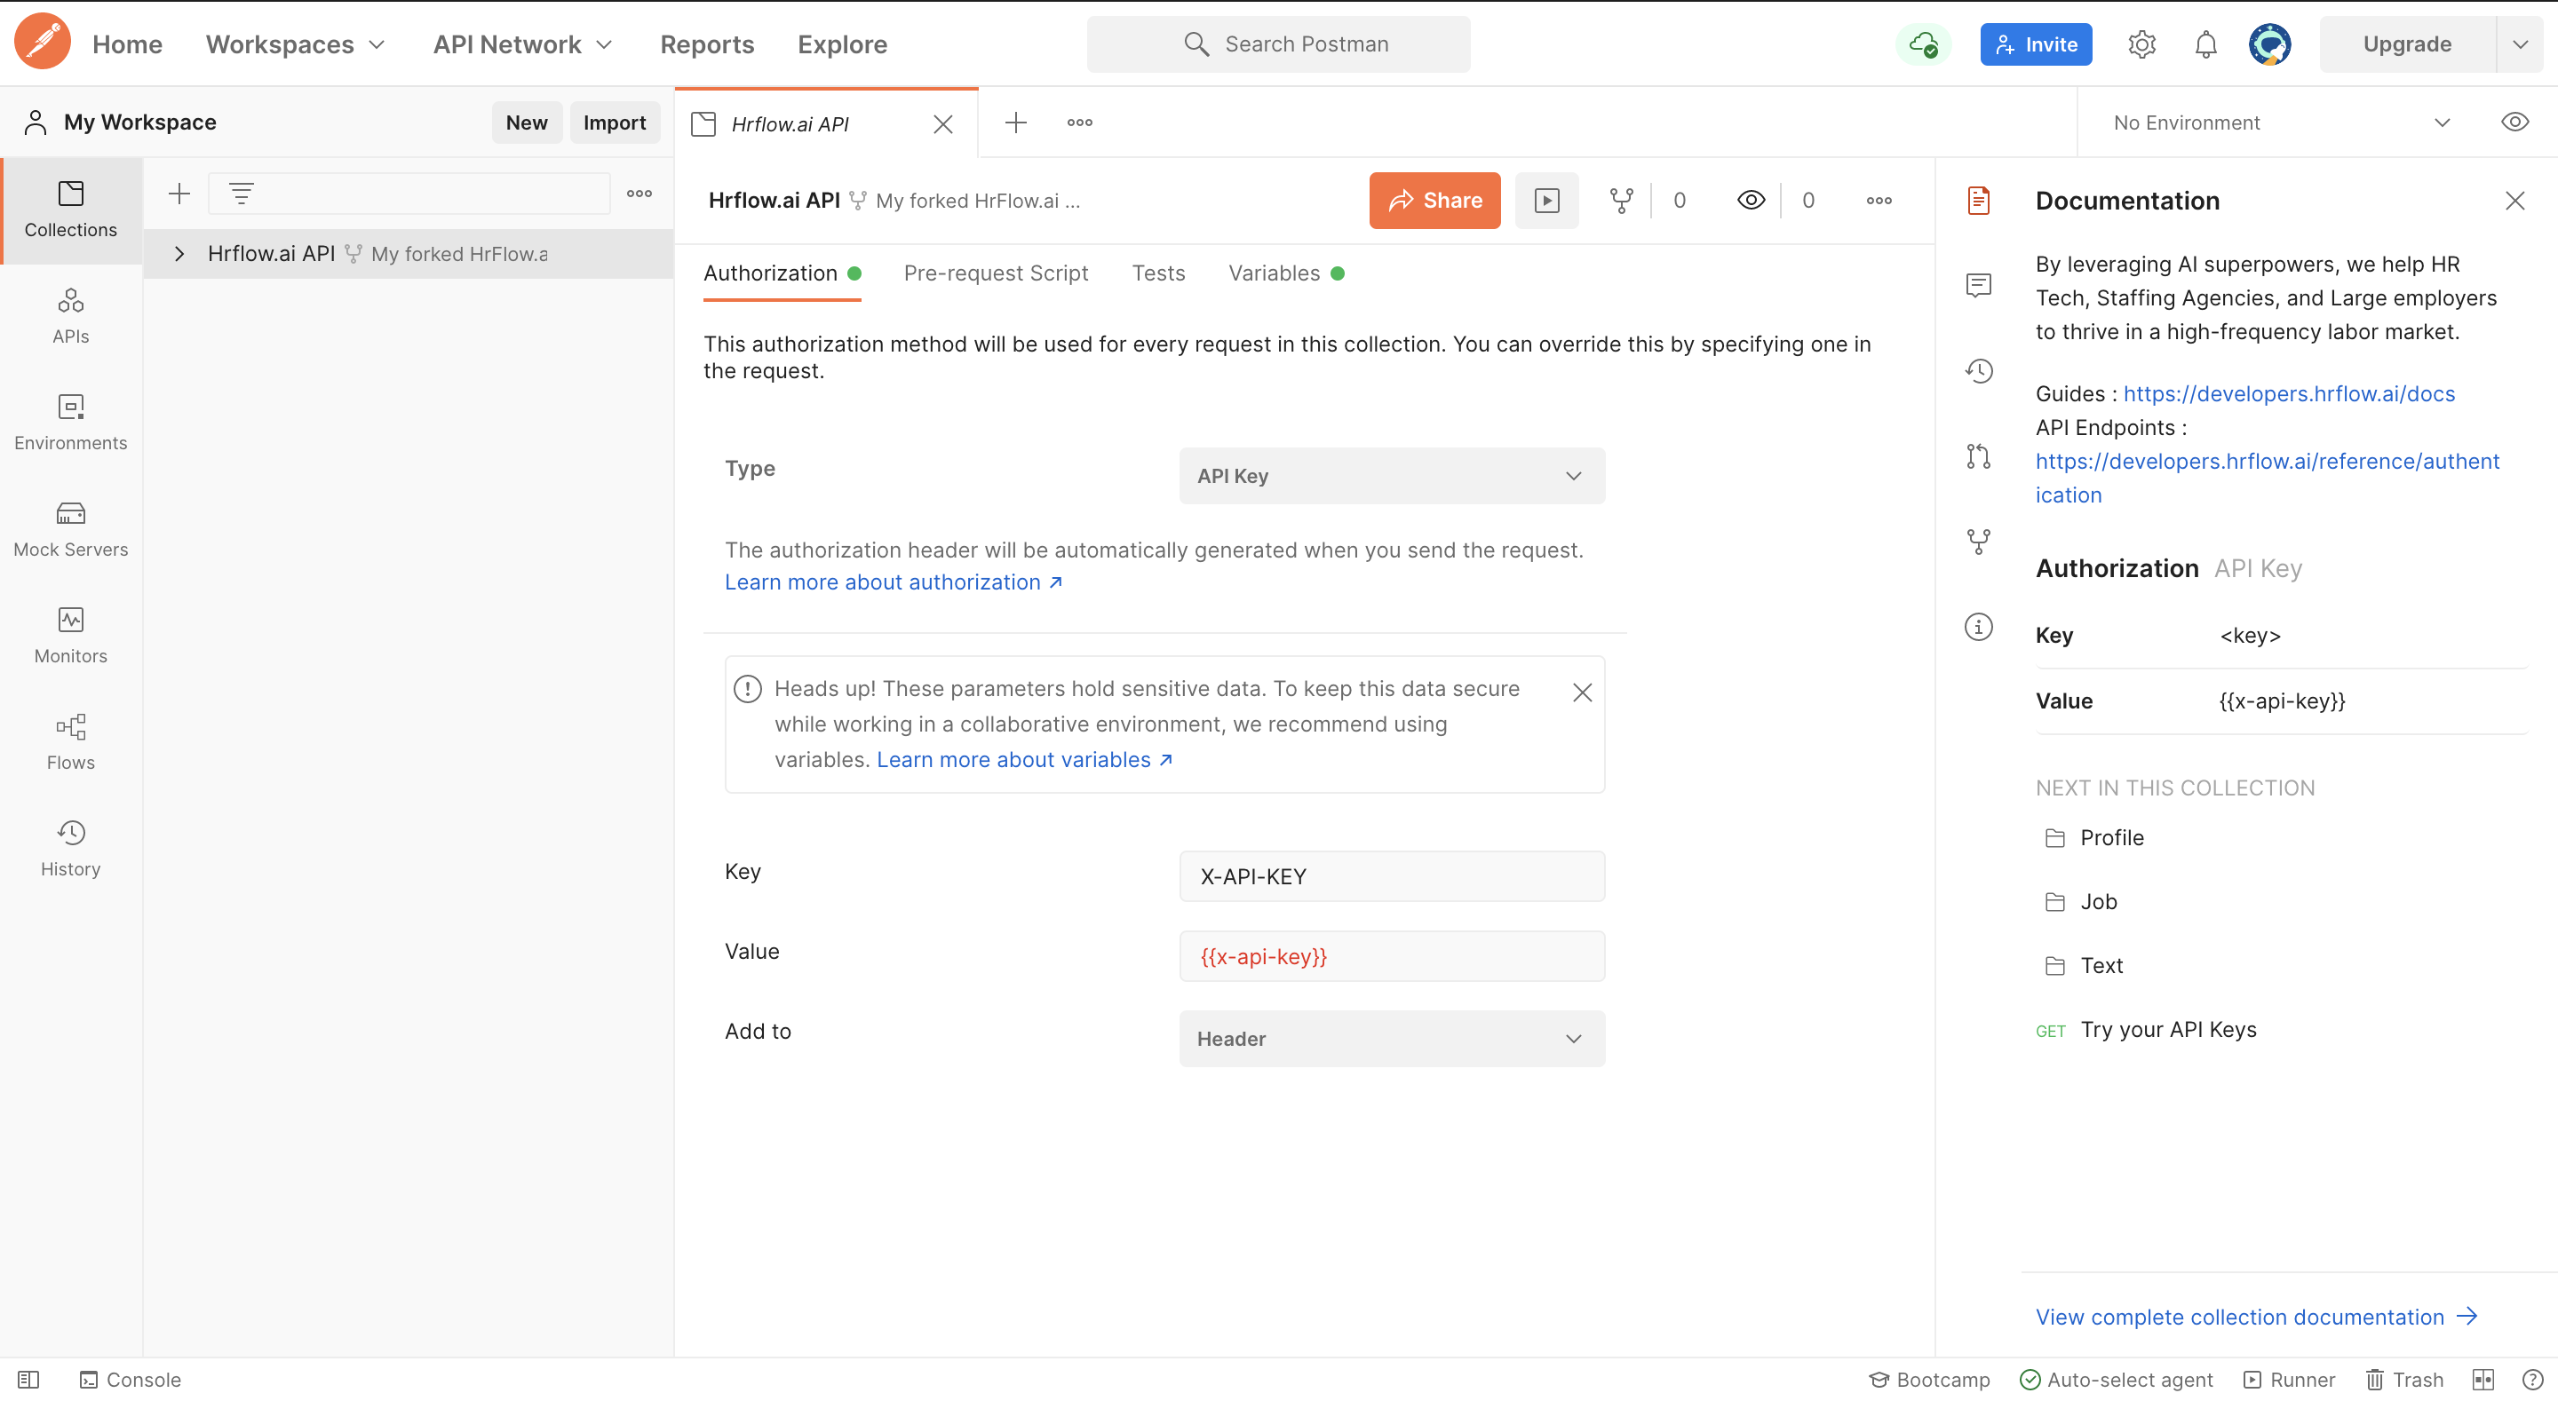The image size is (2558, 1401).
Task: Click the Value field with x-api-key variable
Action: tap(1391, 956)
